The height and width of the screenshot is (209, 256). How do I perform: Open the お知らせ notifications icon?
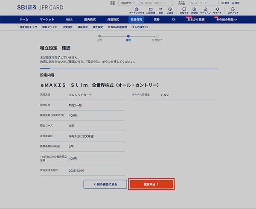[x=184, y=11]
